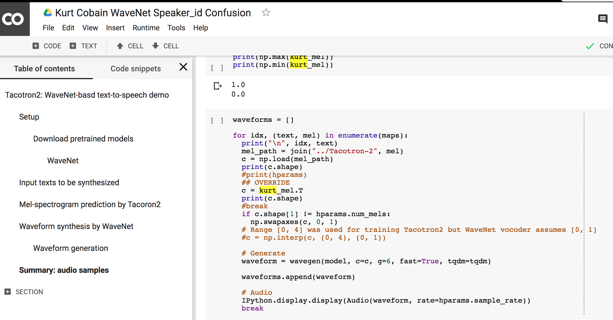The width and height of the screenshot is (613, 320).
Task: Click the notebook title Kurt Cobain WaveNet
Action: tap(153, 13)
